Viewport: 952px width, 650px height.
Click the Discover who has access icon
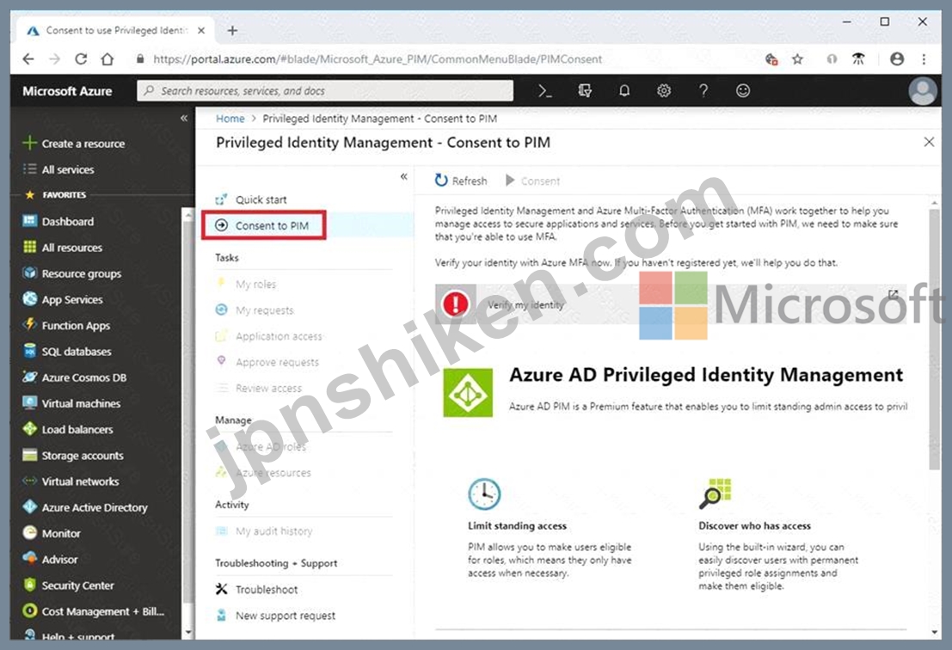coord(715,494)
